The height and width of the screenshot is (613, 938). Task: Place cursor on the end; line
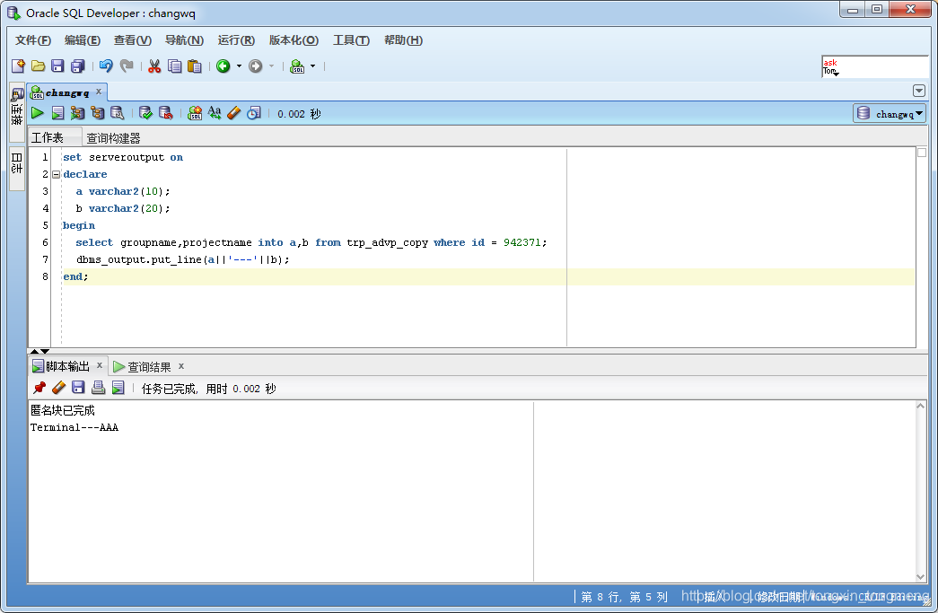click(488, 276)
